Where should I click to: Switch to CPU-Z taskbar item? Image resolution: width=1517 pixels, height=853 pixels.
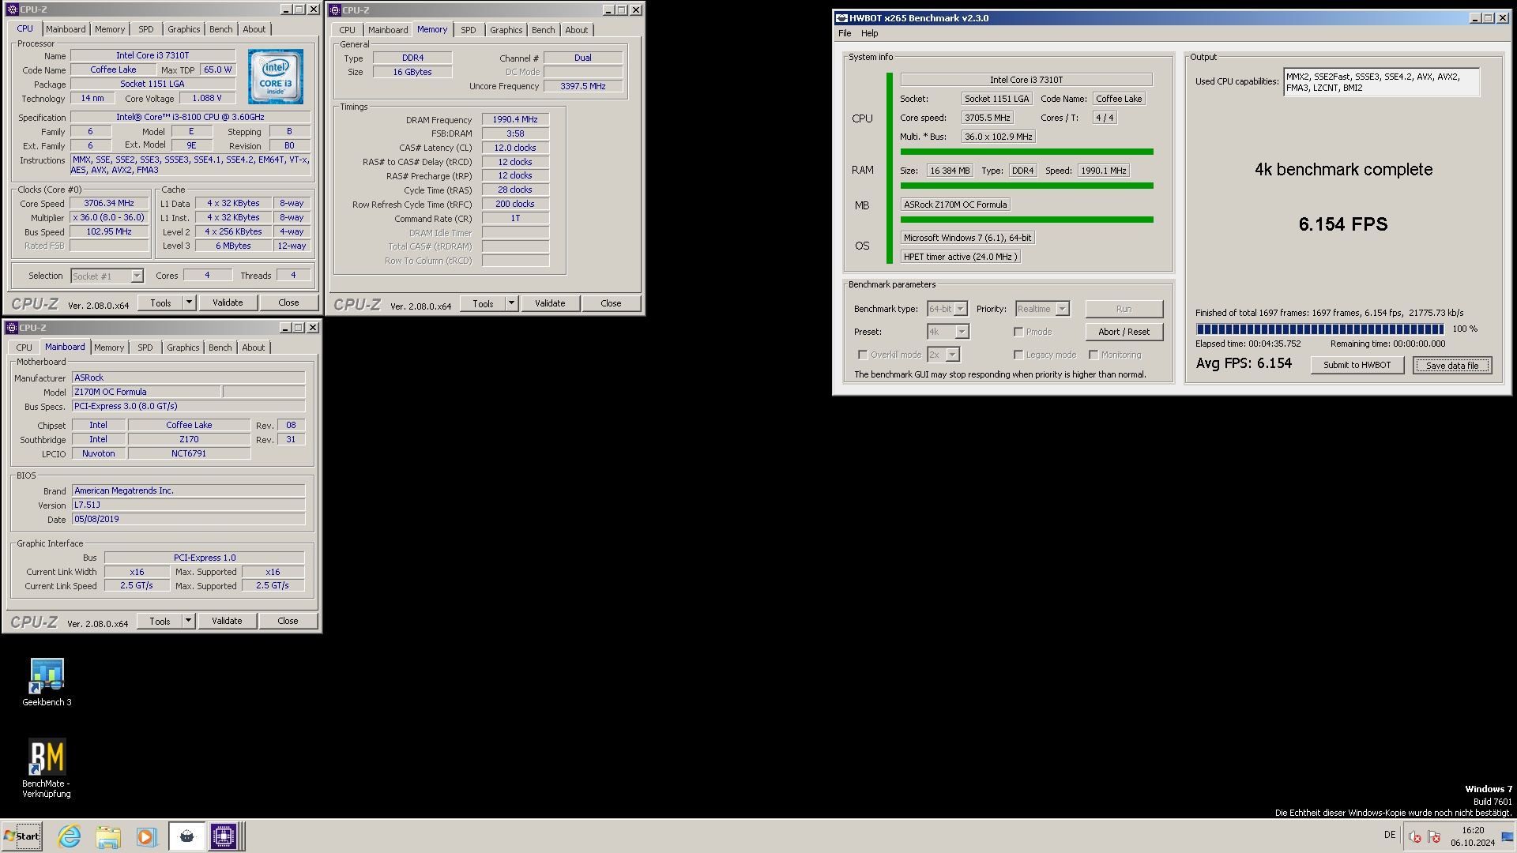click(x=224, y=836)
